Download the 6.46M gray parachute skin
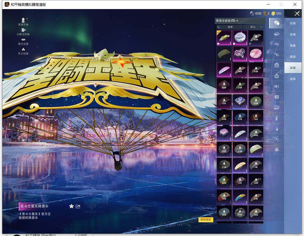Viewport: 304px width, 236px height. coord(256,38)
